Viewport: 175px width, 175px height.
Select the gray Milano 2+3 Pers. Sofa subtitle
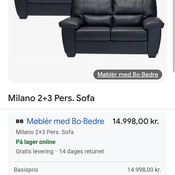(x=45, y=132)
